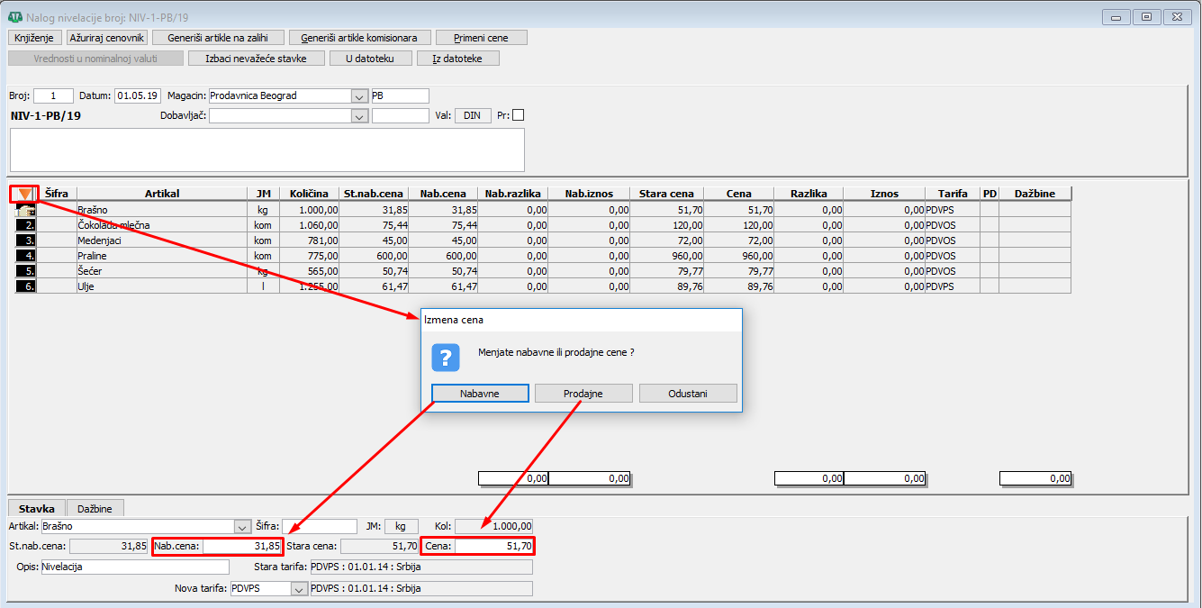The height and width of the screenshot is (608, 1202).
Task: Toggle the Pr: checkbox
Action: click(518, 115)
